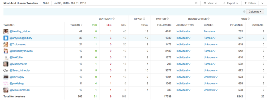Viewport: 272px width, 101px height.
Task: Click the Nakd topic tab
Action: point(46,3)
